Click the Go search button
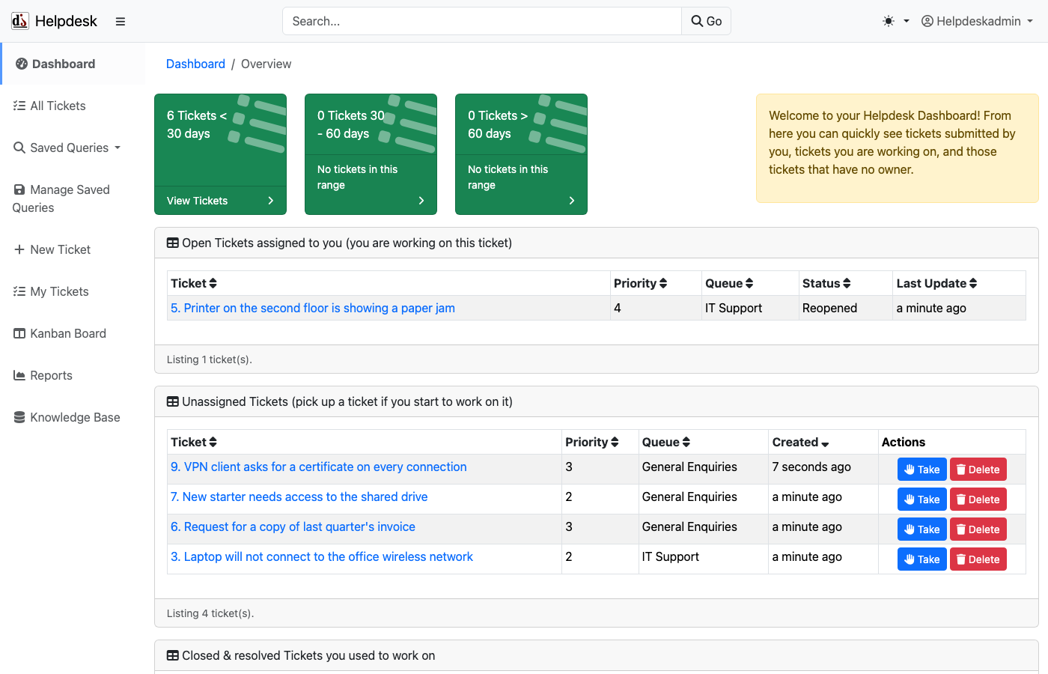The width and height of the screenshot is (1048, 674). coord(706,21)
